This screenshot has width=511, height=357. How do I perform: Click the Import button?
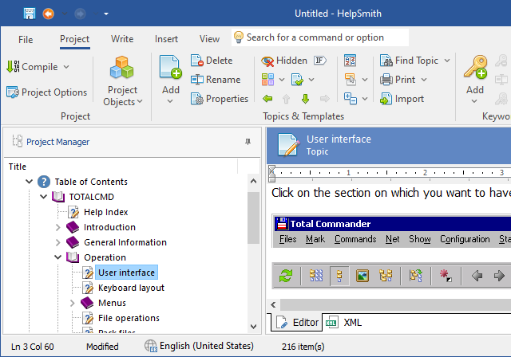pos(402,99)
